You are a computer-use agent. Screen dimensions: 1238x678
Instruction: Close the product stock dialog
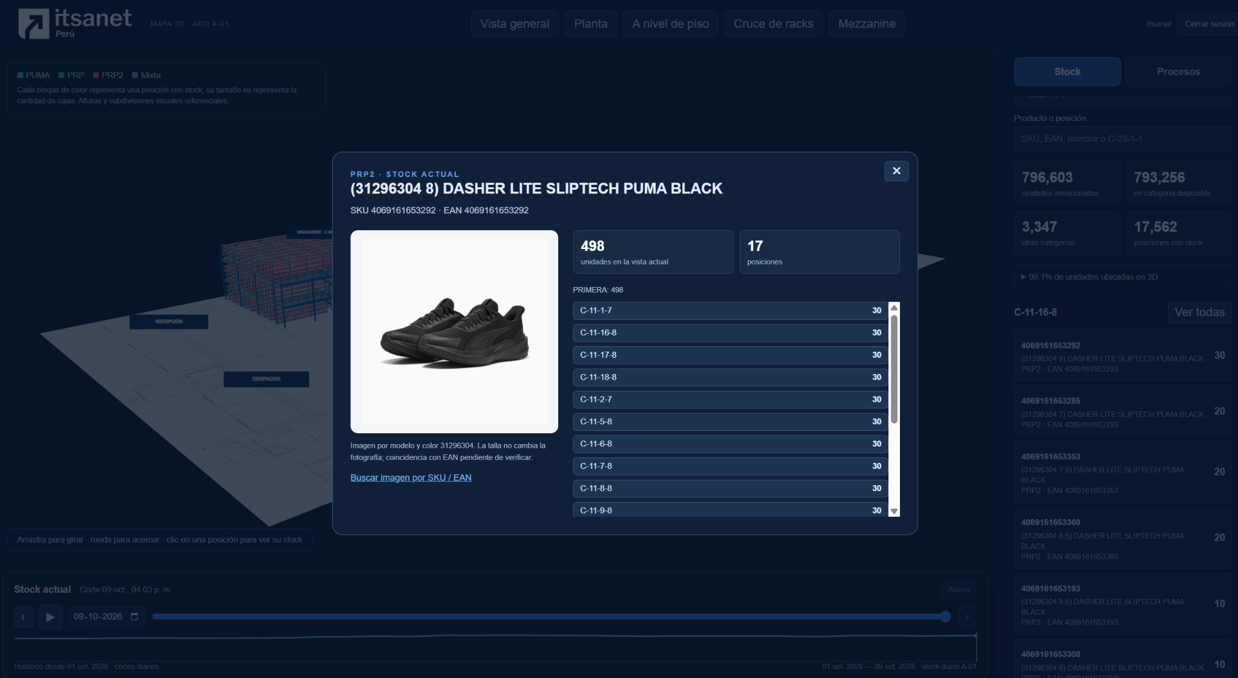click(896, 171)
